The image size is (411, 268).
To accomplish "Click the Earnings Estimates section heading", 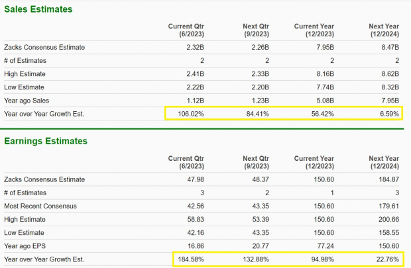I will click(x=46, y=141).
